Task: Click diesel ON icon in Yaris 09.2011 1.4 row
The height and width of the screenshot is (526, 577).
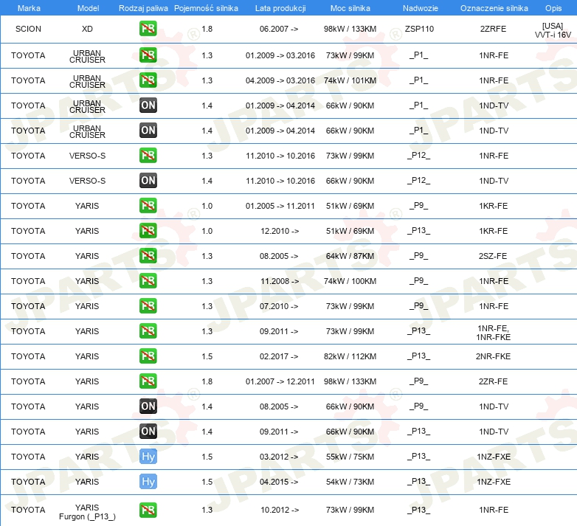Action: point(148,432)
